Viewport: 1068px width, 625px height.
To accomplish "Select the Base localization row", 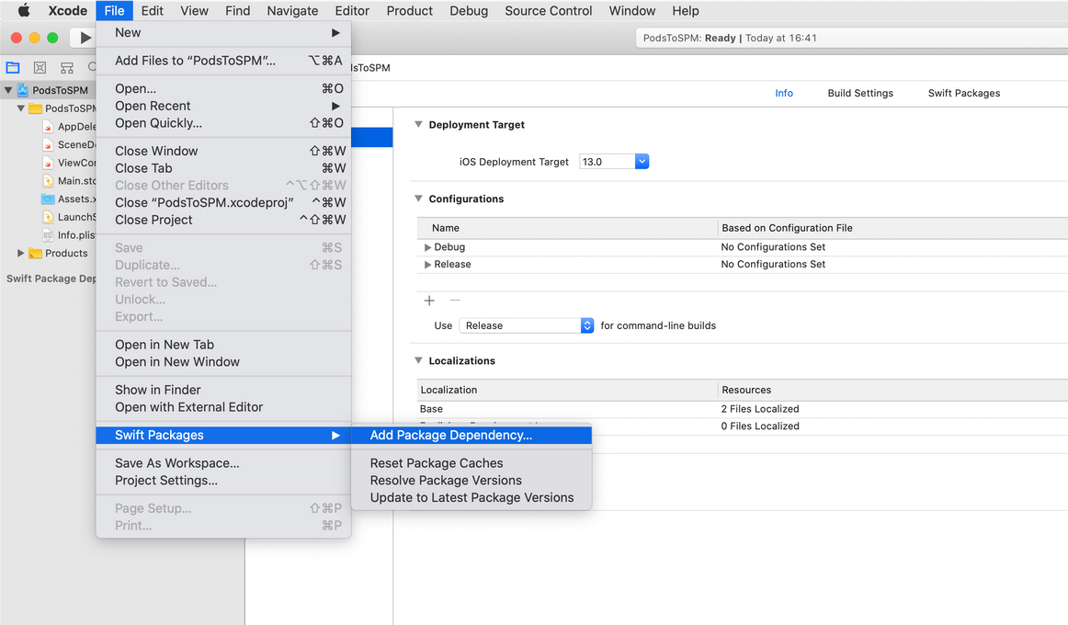I will pyautogui.click(x=743, y=409).
